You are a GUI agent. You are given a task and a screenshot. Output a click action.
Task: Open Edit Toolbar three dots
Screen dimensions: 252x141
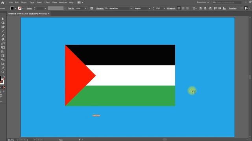pyautogui.click(x=1, y=101)
